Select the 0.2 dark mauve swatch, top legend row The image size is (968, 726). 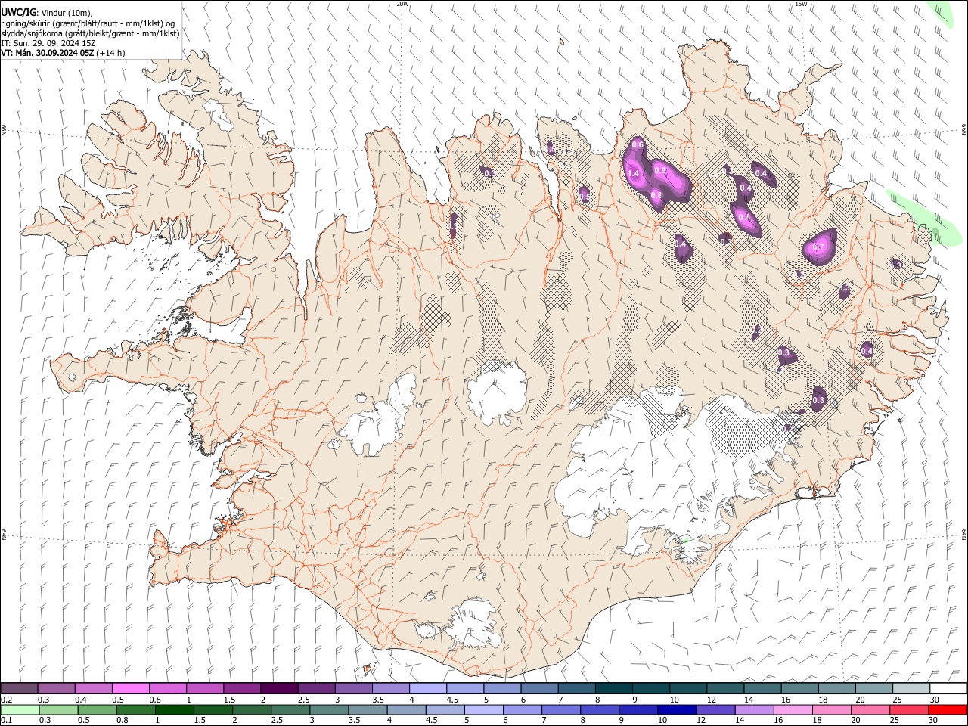pyautogui.click(x=19, y=688)
